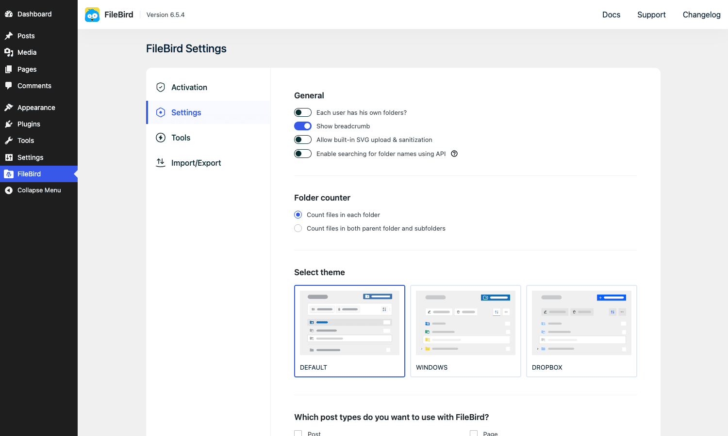This screenshot has width=728, height=436.
Task: Click the Activation shield icon
Action: click(161, 87)
